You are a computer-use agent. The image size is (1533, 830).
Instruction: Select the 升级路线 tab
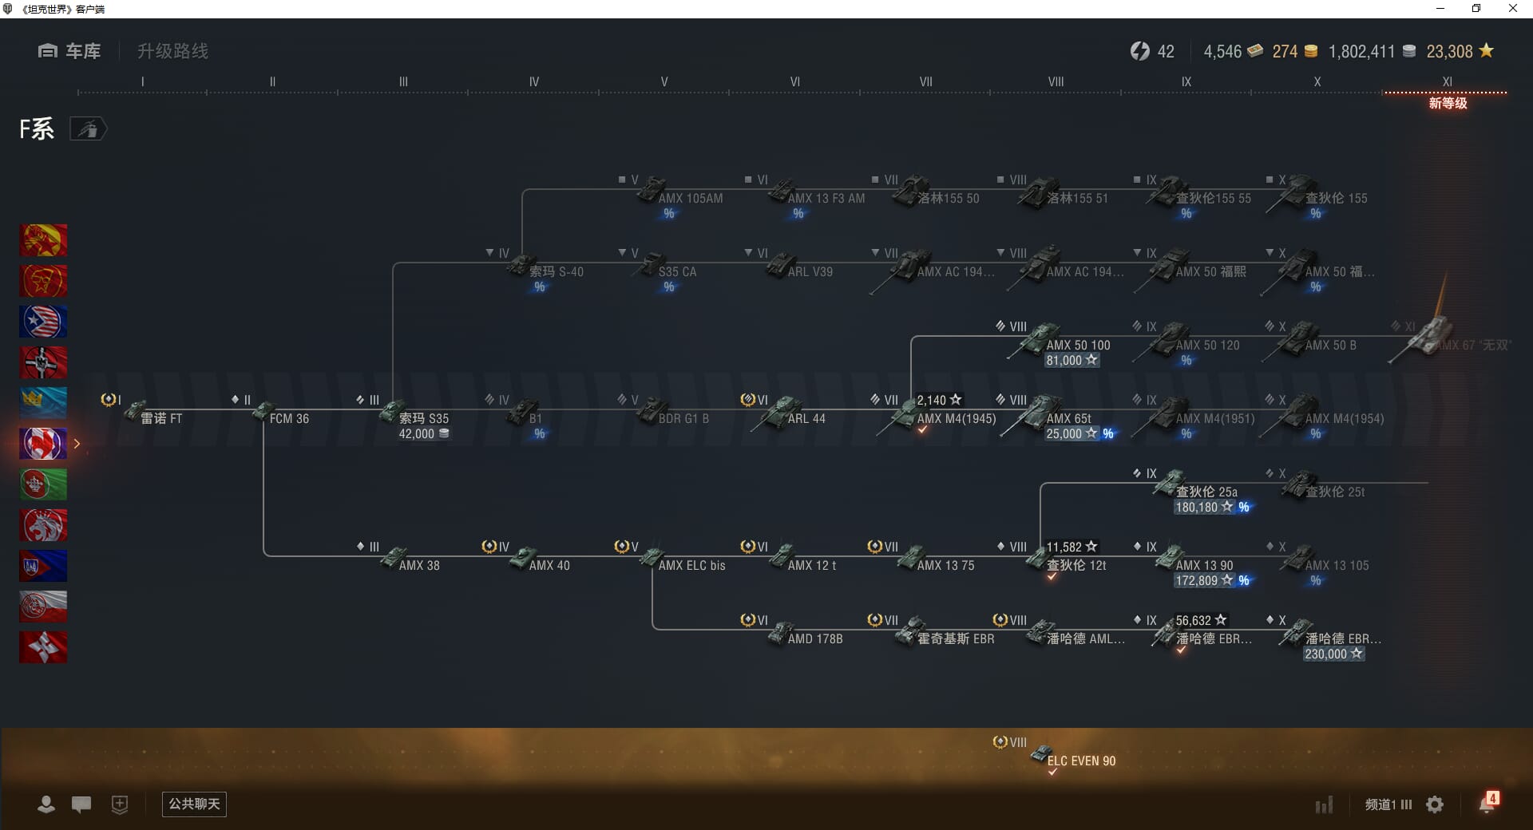tap(172, 51)
